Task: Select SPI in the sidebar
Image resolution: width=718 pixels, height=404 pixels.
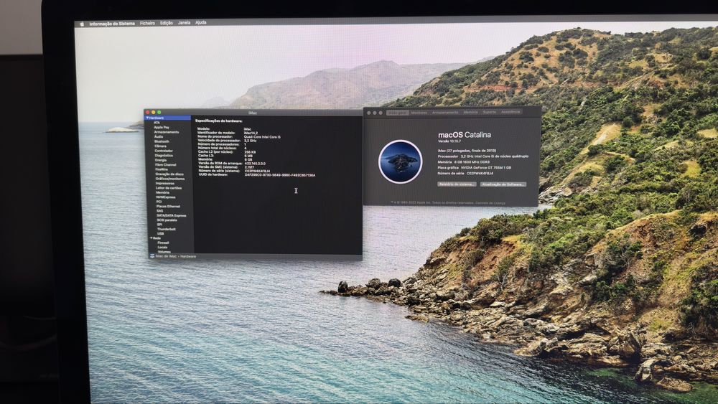Action: pos(159,225)
